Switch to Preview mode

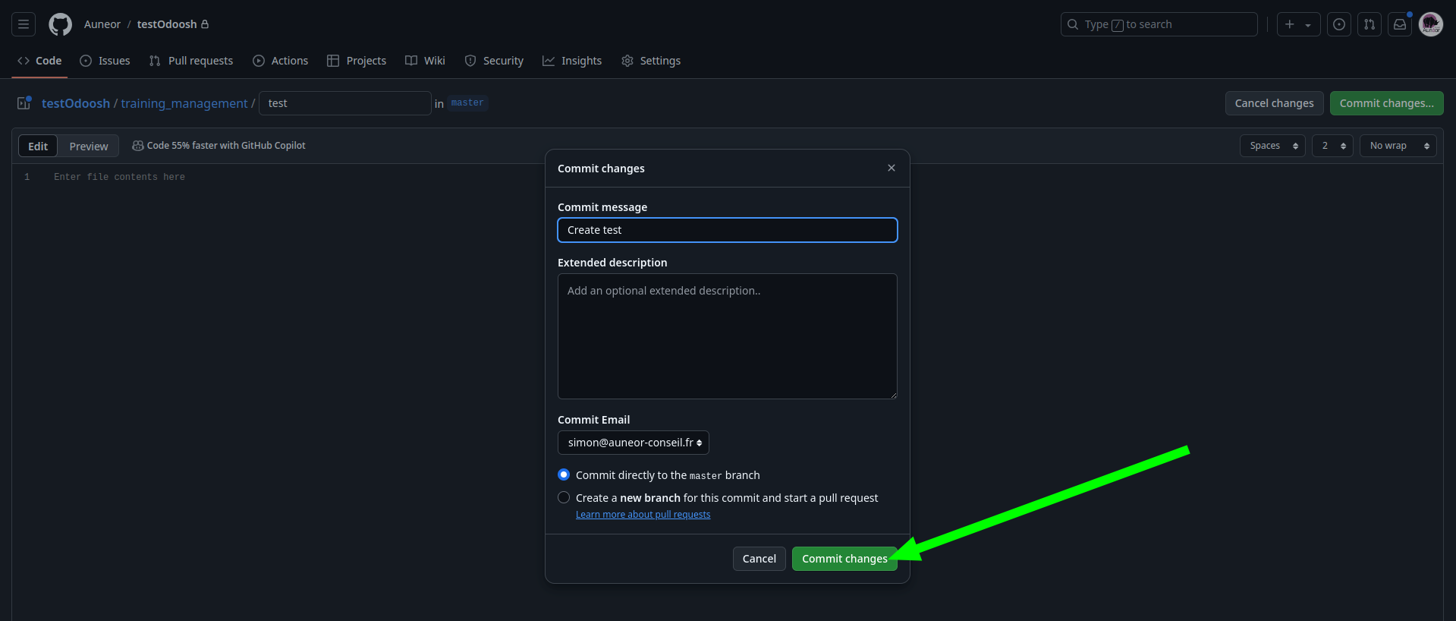click(x=89, y=146)
